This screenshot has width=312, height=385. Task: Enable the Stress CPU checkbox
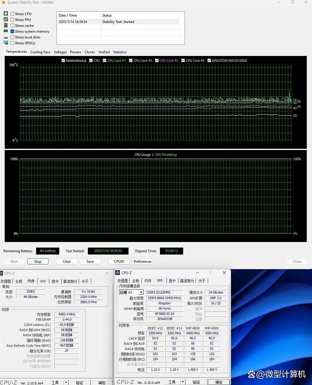click(x=12, y=14)
